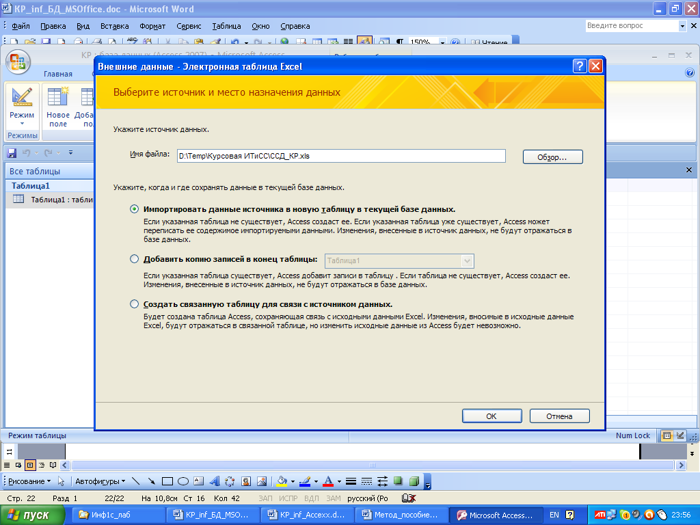The width and height of the screenshot is (700, 525).
Task: Open the Справка menu
Action: point(295,26)
